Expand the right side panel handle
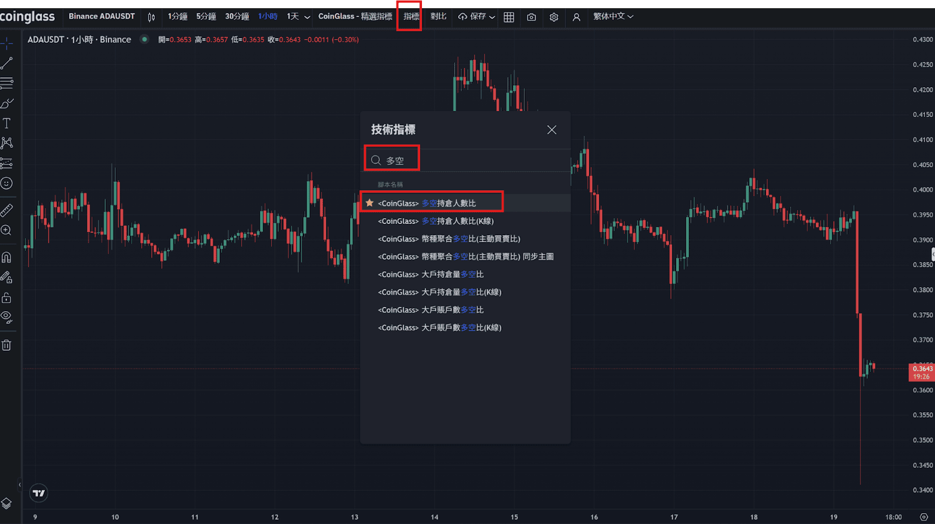935x524 pixels. (x=933, y=254)
